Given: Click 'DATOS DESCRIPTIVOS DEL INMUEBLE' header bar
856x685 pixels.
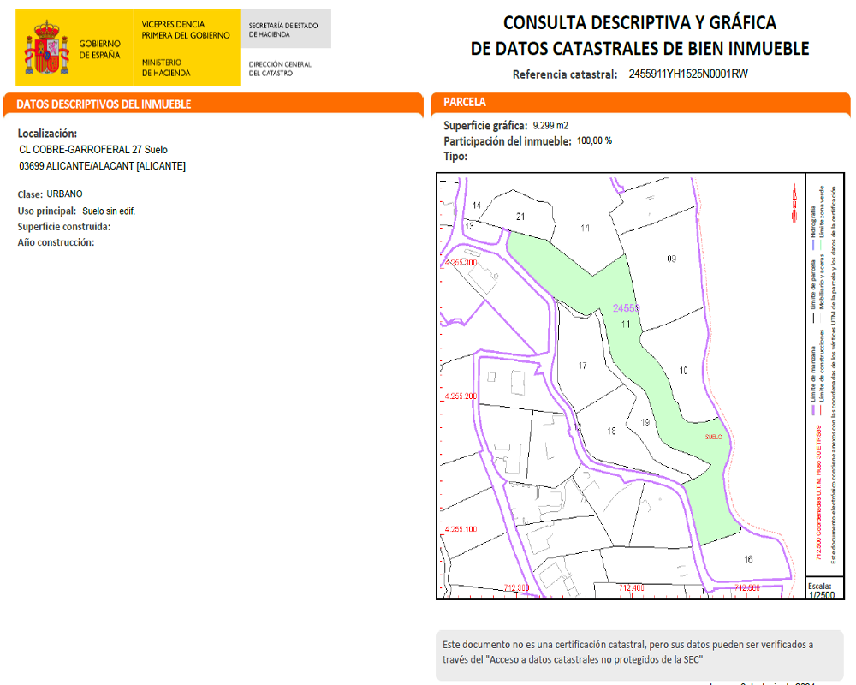Looking at the screenshot, I should (x=213, y=104).
